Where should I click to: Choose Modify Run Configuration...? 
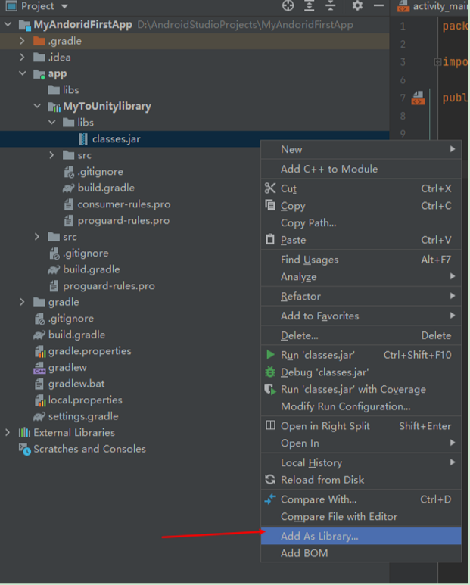tap(361, 406)
